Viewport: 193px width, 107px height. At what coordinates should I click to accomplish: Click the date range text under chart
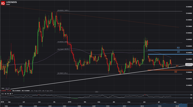42,91
